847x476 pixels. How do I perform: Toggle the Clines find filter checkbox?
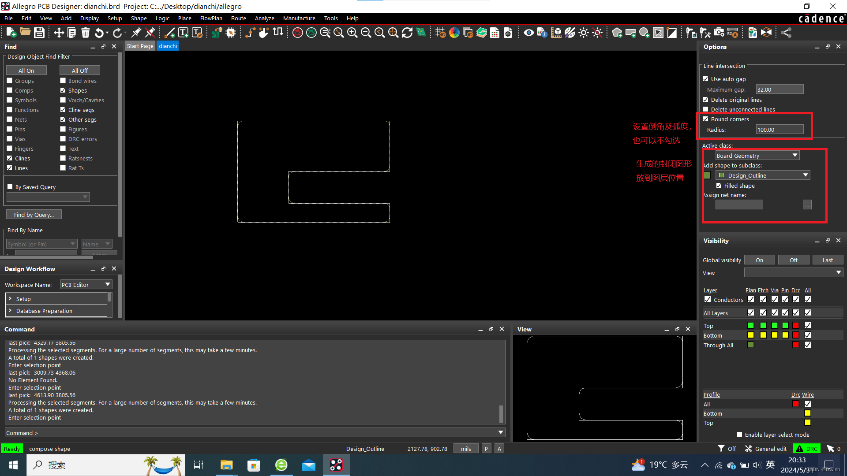[10, 158]
